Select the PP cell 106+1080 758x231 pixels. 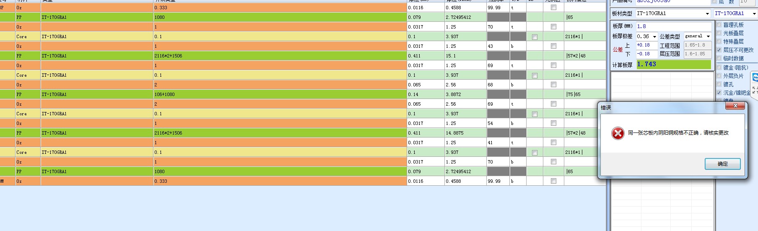pyautogui.click(x=280, y=94)
